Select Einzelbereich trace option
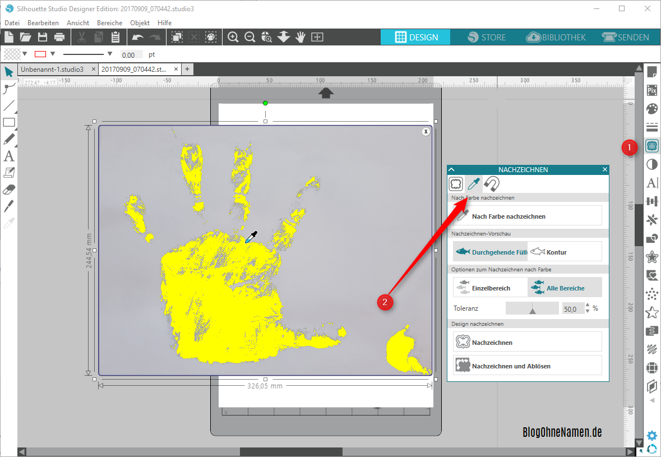This screenshot has width=661, height=457. [x=490, y=288]
